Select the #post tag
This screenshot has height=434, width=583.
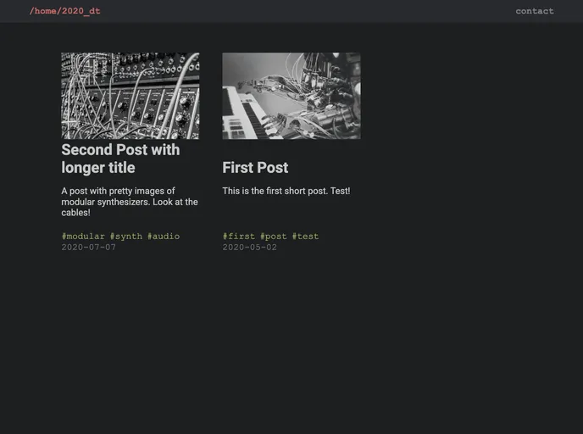pos(274,236)
